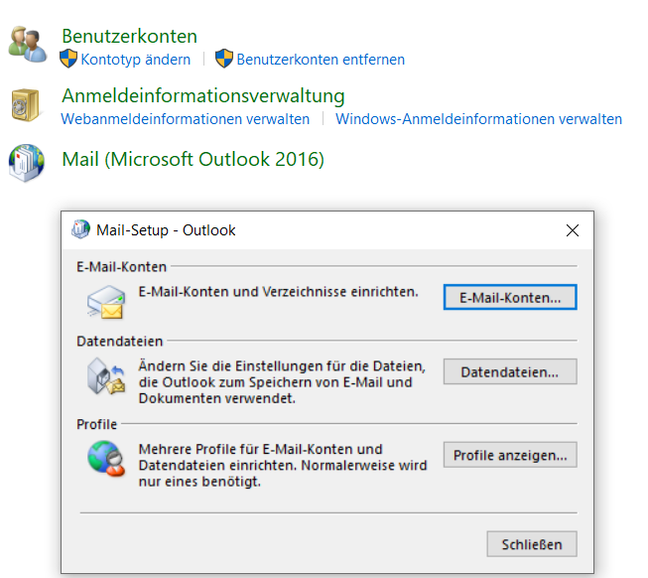Click the Profile globe and user icon
The width and height of the screenshot is (648, 578).
point(106,459)
